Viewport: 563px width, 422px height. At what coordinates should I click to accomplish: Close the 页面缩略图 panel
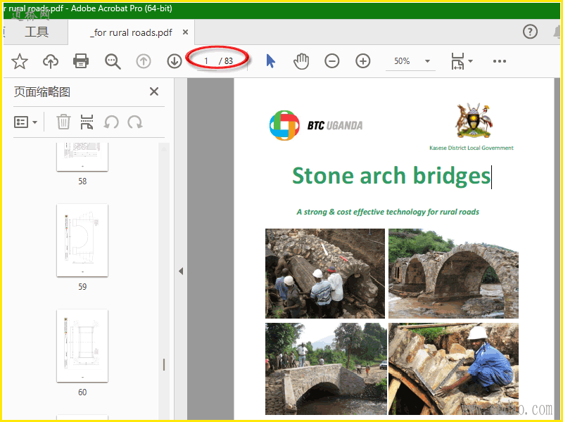pyautogui.click(x=154, y=91)
